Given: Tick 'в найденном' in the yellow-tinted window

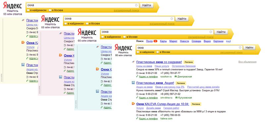Looking at the screenshot, I should point(28,10).
